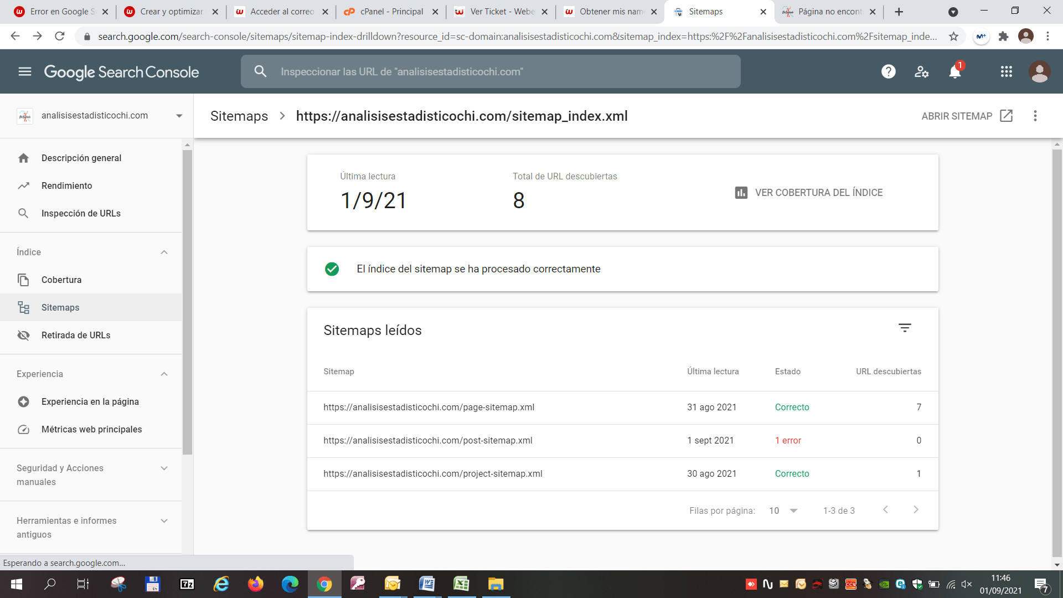Open the post-sitemap.xml row

[622, 441]
